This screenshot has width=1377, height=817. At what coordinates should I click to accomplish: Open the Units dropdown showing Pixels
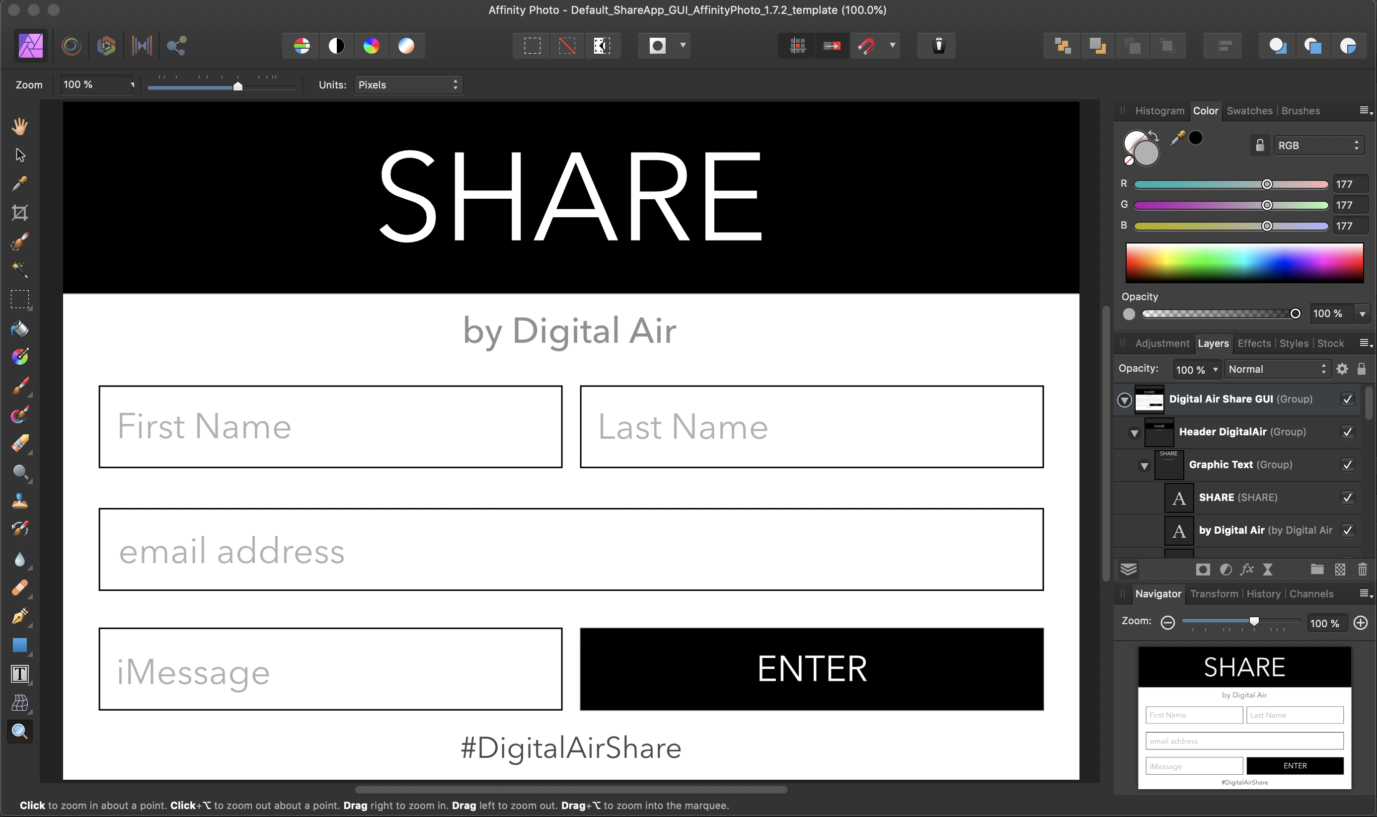(x=408, y=85)
